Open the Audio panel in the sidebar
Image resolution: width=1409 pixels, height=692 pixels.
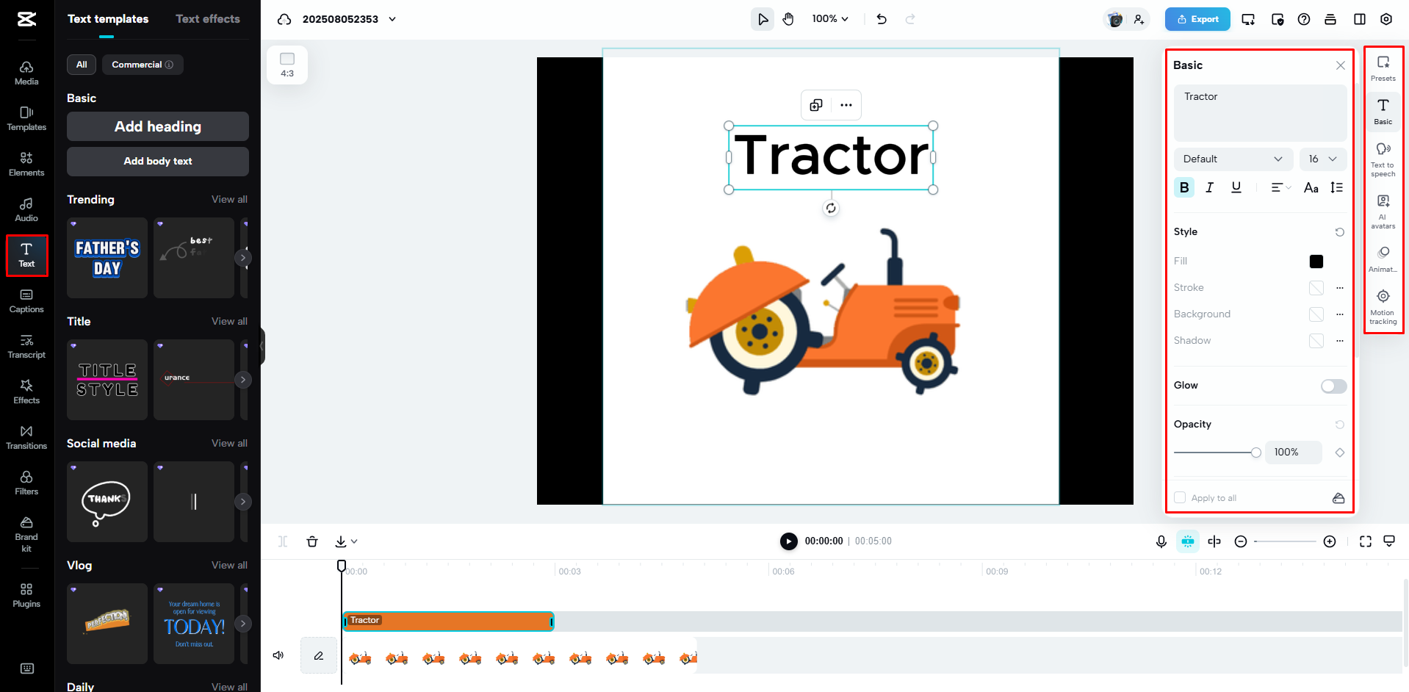[x=26, y=209]
